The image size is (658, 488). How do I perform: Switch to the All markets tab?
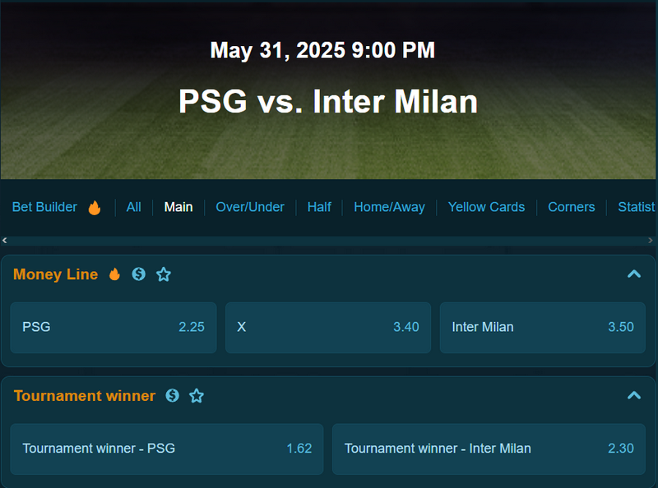[x=134, y=207]
